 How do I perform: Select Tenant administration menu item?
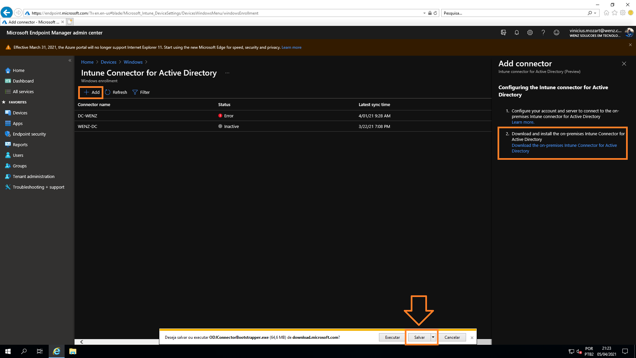(33, 176)
